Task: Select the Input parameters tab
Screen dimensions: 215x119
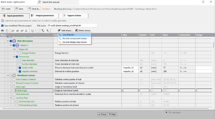Action: coord(15,16)
